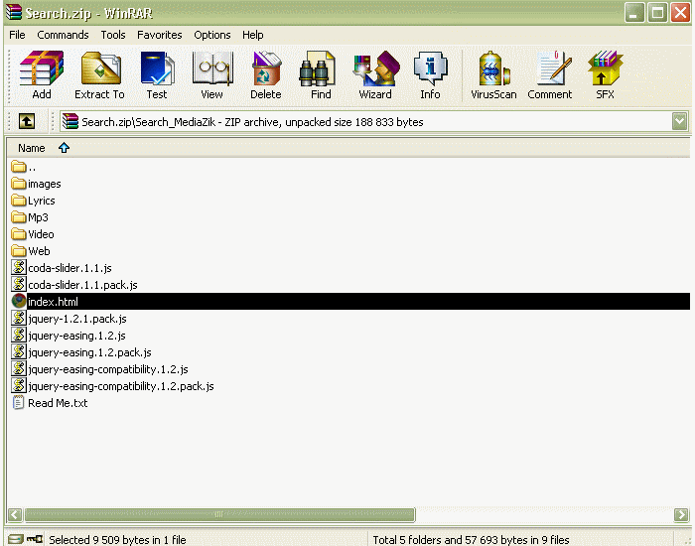Select the jquery-1.2.1.pack.js file

point(77,319)
